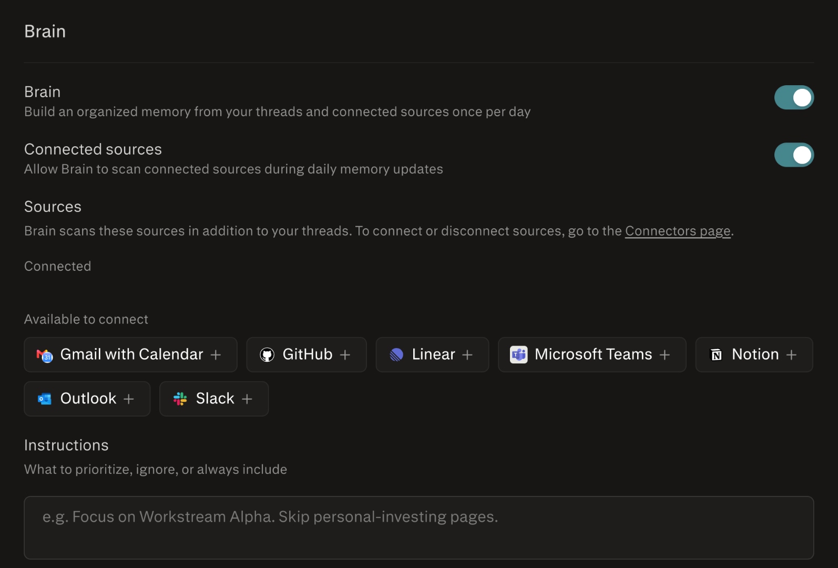This screenshot has width=838, height=568.
Task: Disable the Connected sources toggle
Action: point(794,155)
